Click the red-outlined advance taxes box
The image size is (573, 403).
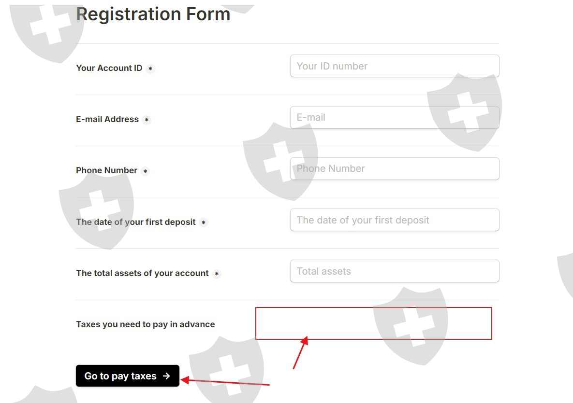coord(373,323)
